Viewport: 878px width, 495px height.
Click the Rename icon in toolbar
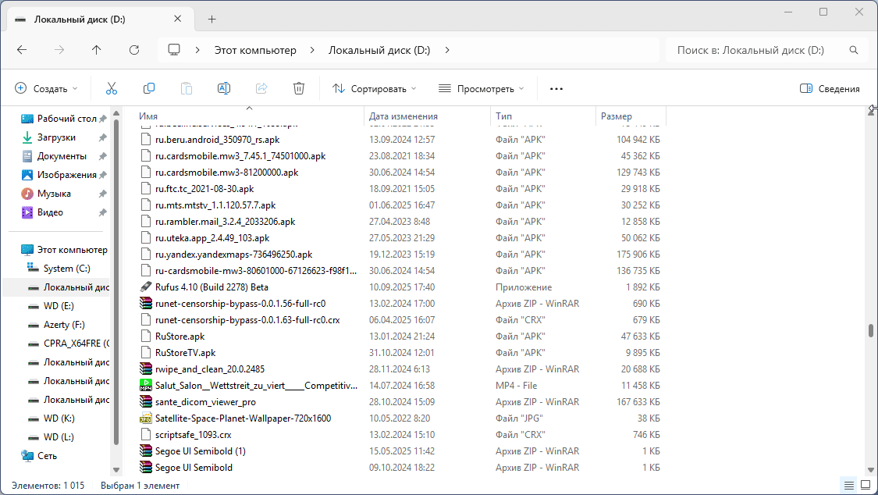pyautogui.click(x=224, y=88)
